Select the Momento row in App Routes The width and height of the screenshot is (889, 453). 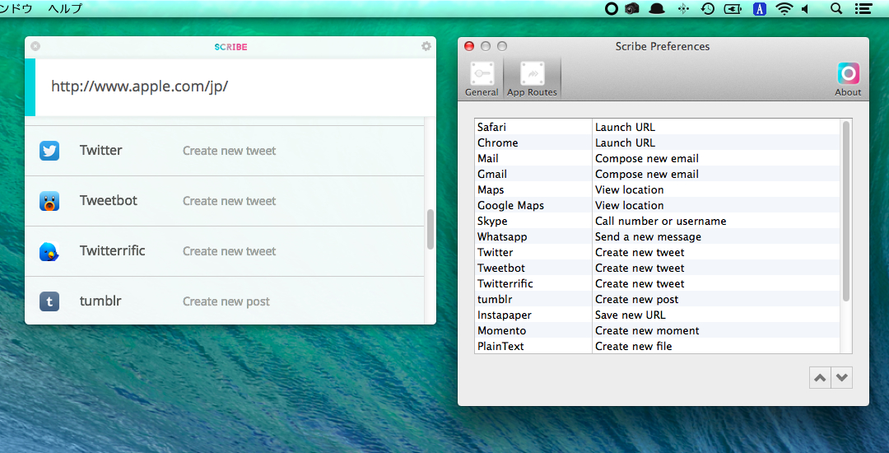(657, 330)
